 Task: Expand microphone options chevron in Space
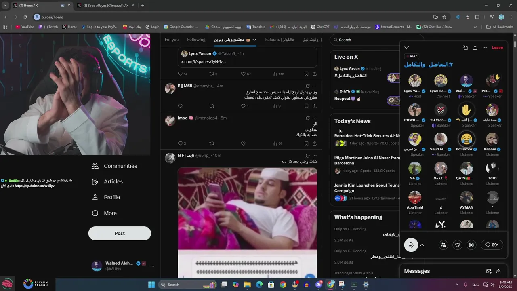pos(422,245)
